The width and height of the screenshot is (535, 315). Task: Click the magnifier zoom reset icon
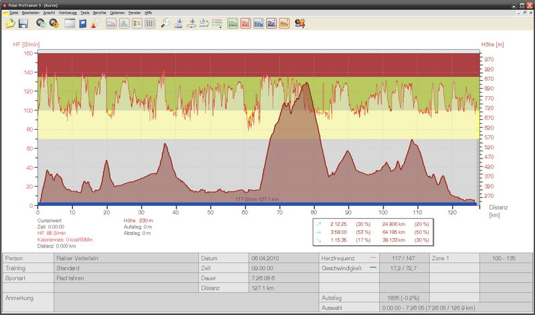(x=166, y=23)
